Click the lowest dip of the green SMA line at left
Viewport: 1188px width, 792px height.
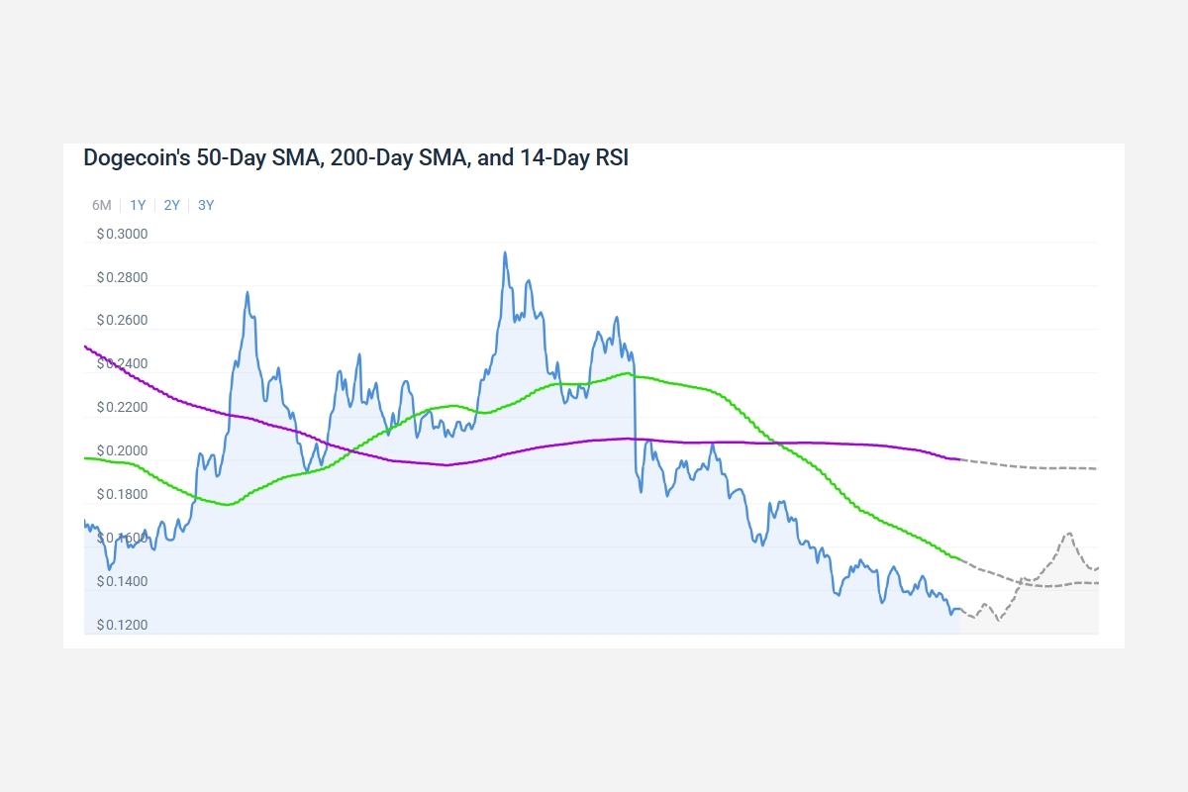228,505
